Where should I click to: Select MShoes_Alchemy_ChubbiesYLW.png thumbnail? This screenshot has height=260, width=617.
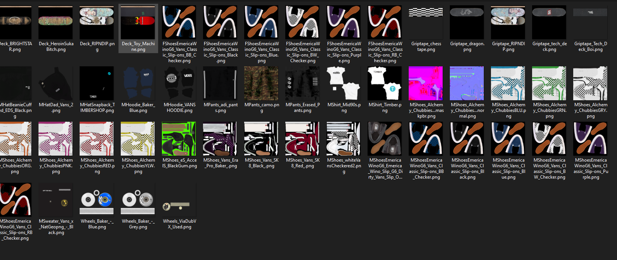pos(138,139)
